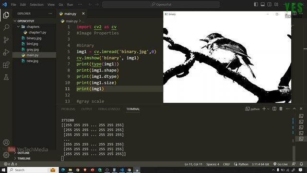307x173 pixels.
Task: Customize layout icon in title bar
Action: point(276,4)
